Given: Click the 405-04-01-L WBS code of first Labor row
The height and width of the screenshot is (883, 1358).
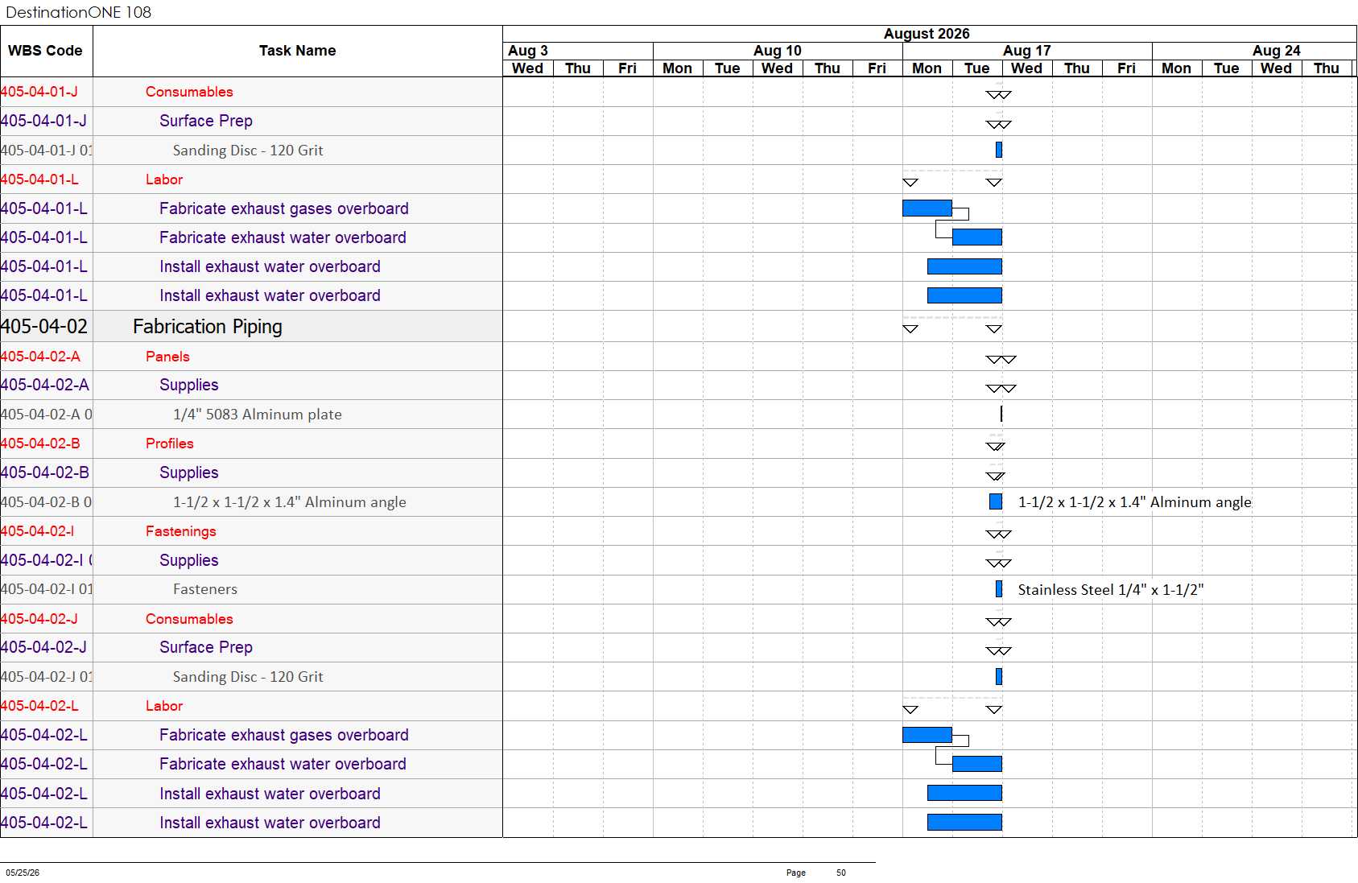Looking at the screenshot, I should click(x=39, y=179).
